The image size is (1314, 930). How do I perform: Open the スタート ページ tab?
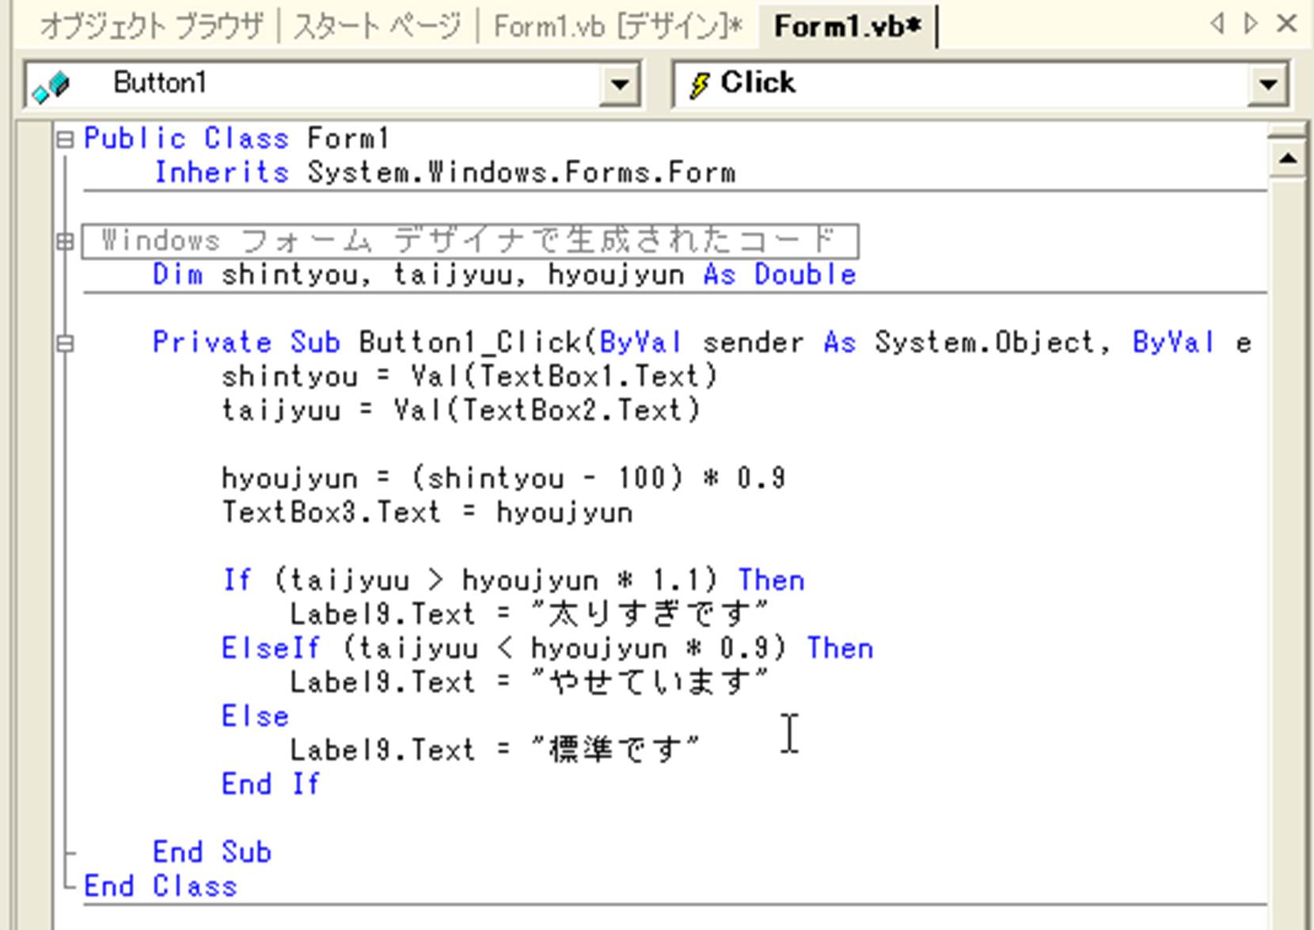[377, 27]
